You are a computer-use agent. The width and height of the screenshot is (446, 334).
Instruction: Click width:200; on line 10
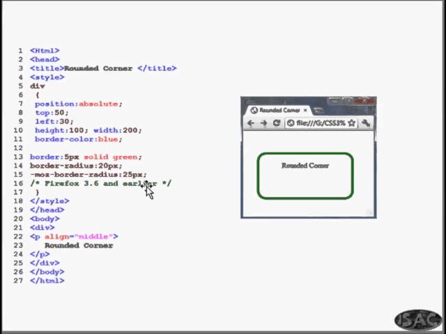(x=118, y=130)
